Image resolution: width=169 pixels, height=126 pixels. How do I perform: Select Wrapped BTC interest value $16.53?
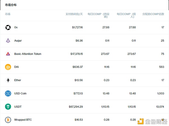pos(79,120)
